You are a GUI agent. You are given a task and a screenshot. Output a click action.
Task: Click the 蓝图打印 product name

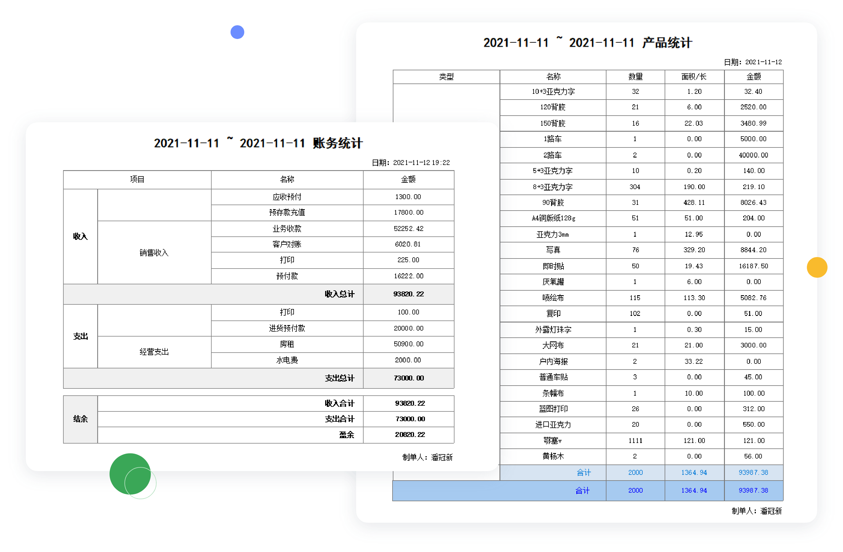(553, 409)
